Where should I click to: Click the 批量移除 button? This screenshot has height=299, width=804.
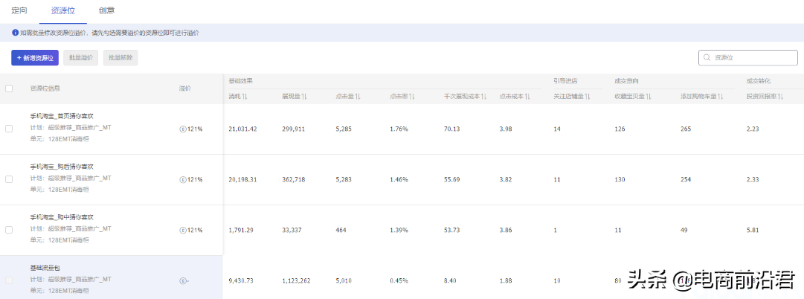(120, 57)
